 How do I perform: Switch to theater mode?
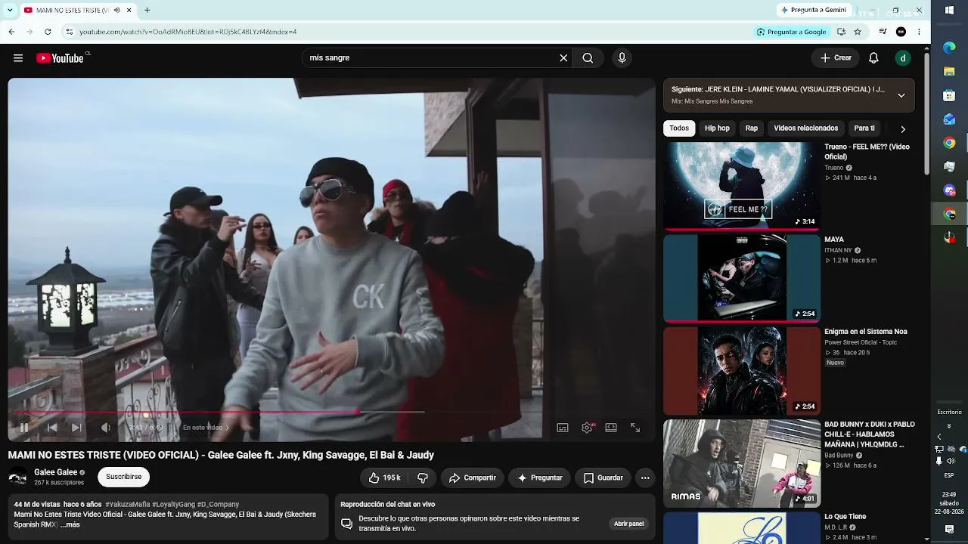[x=611, y=428]
